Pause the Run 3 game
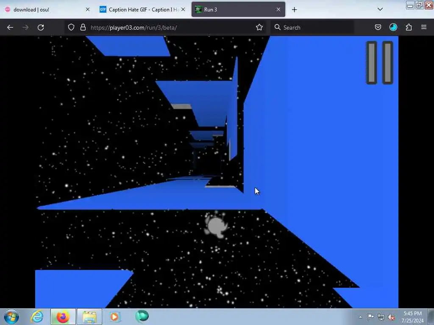This screenshot has width=434, height=325. click(379, 63)
